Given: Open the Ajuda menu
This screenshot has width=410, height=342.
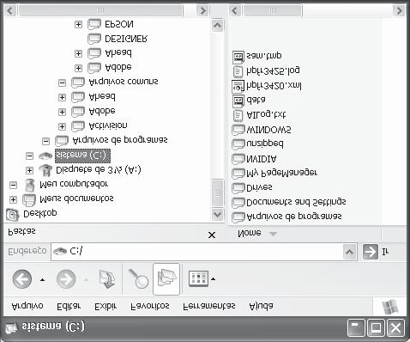Looking at the screenshot, I should pyautogui.click(x=261, y=306).
